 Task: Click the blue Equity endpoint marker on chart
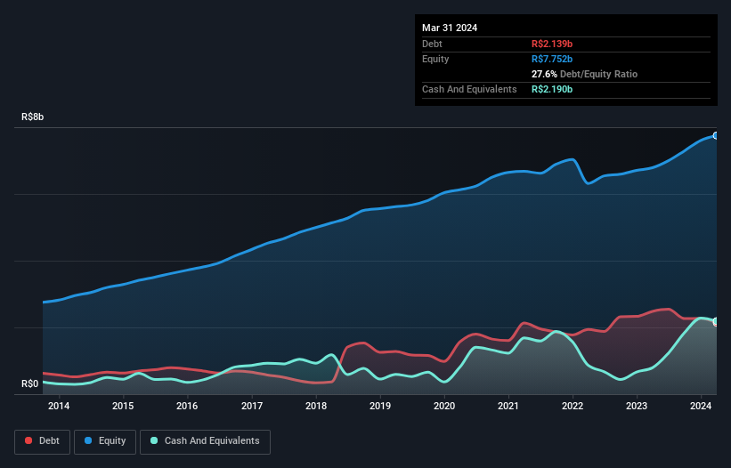tap(715, 135)
